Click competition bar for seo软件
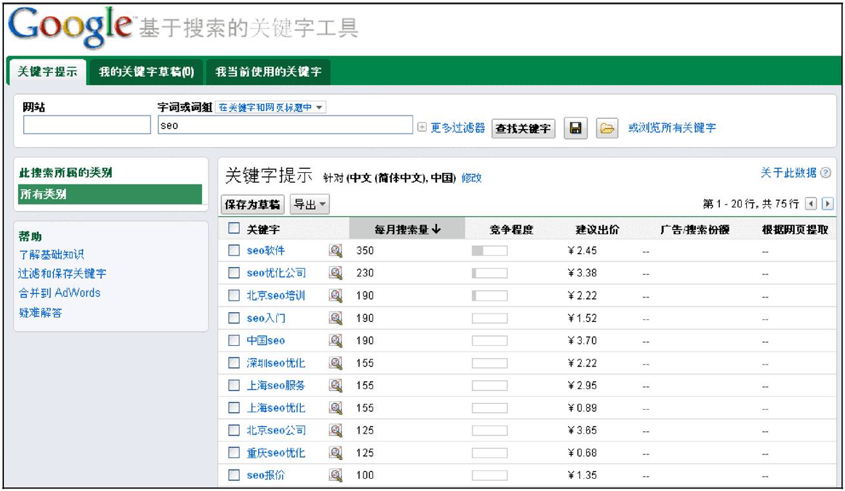 pos(489,251)
